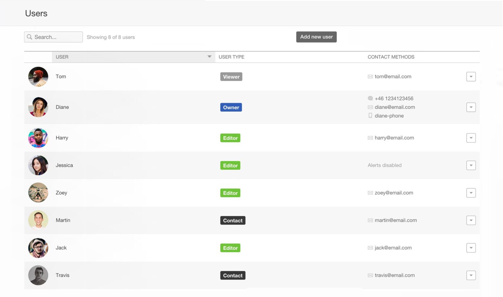Click inside the Search input field
503x297 pixels.
point(56,37)
